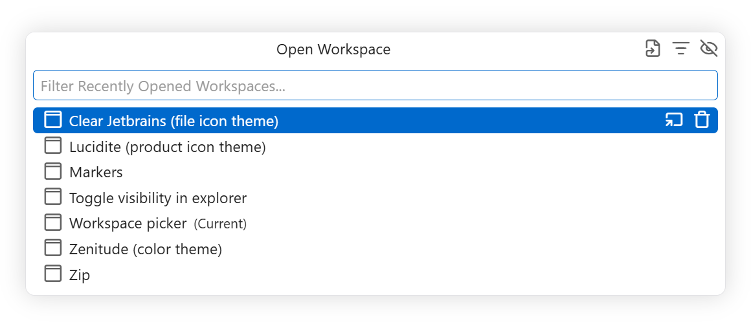
Task: Click the open workspace file icon in header
Action: 653,49
